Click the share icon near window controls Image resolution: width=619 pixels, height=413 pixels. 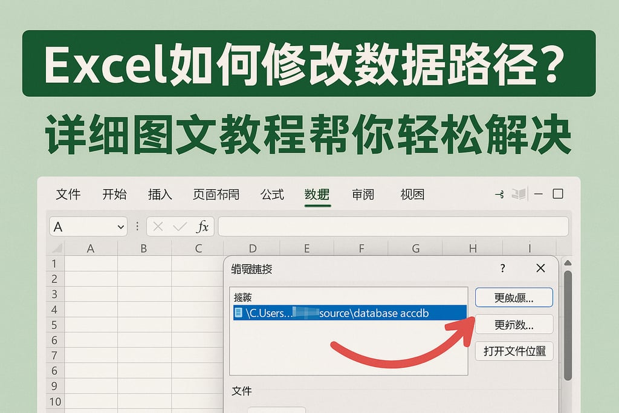(x=498, y=194)
